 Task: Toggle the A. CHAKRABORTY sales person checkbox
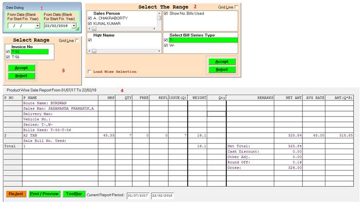(90, 18)
